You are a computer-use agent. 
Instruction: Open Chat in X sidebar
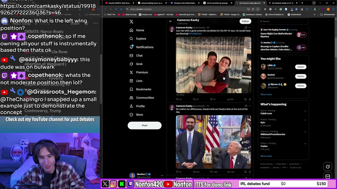pos(136,55)
